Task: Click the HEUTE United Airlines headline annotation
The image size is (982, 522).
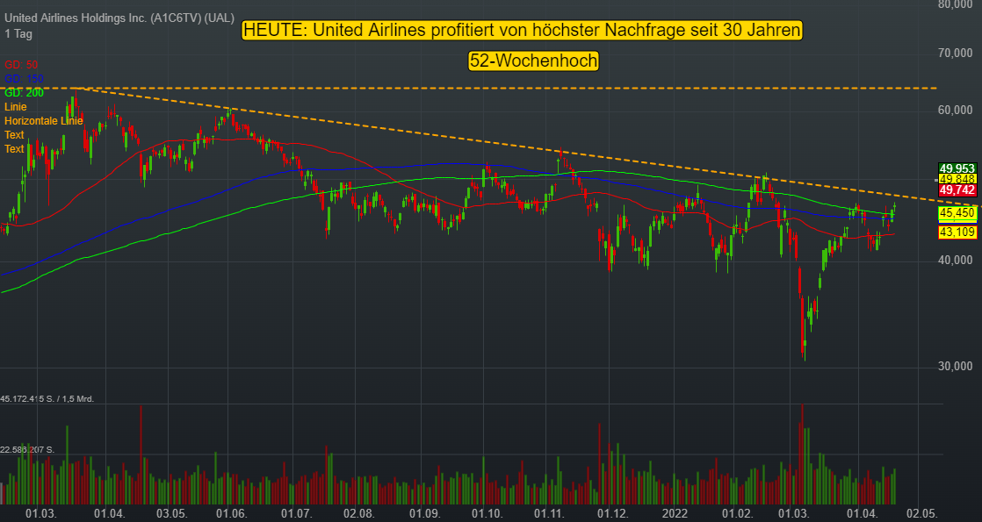Action: (522, 30)
